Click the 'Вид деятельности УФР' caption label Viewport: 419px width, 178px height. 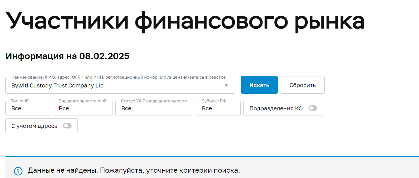tap(82, 101)
